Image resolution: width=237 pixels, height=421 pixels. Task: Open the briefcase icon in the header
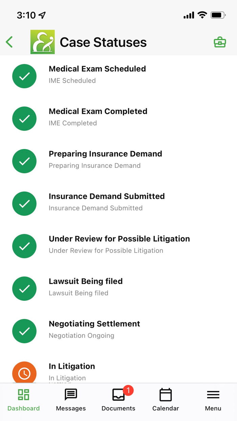point(220,42)
